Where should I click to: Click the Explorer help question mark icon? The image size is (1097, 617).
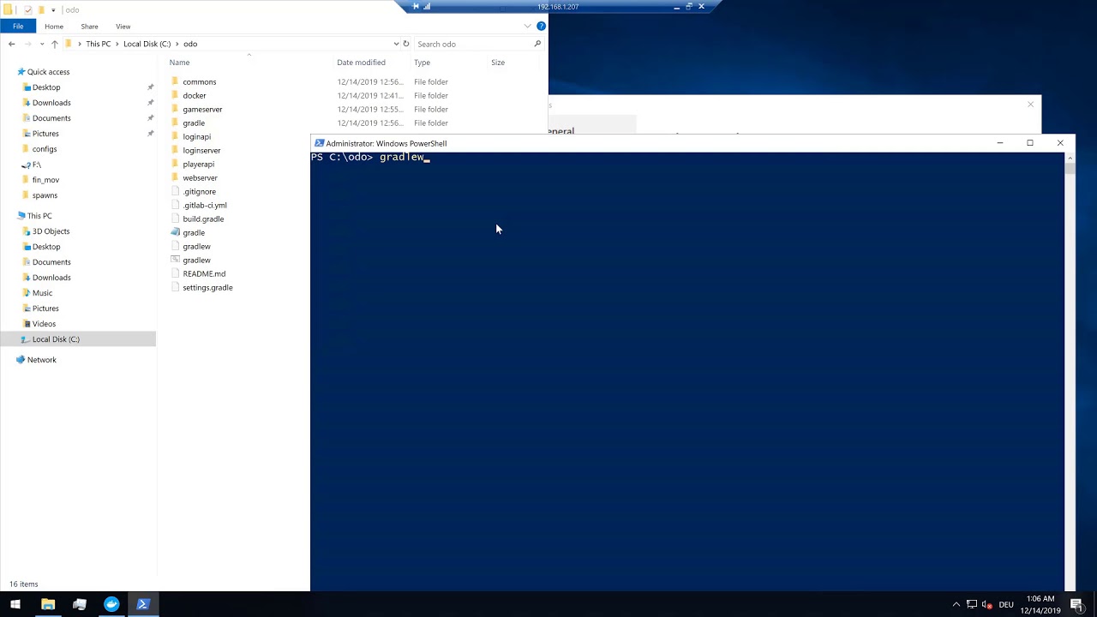541,26
